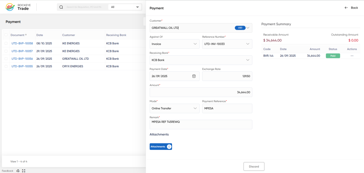Image resolution: width=364 pixels, height=173 pixels.
Task: Click the Paid status badge
Action: click(333, 56)
